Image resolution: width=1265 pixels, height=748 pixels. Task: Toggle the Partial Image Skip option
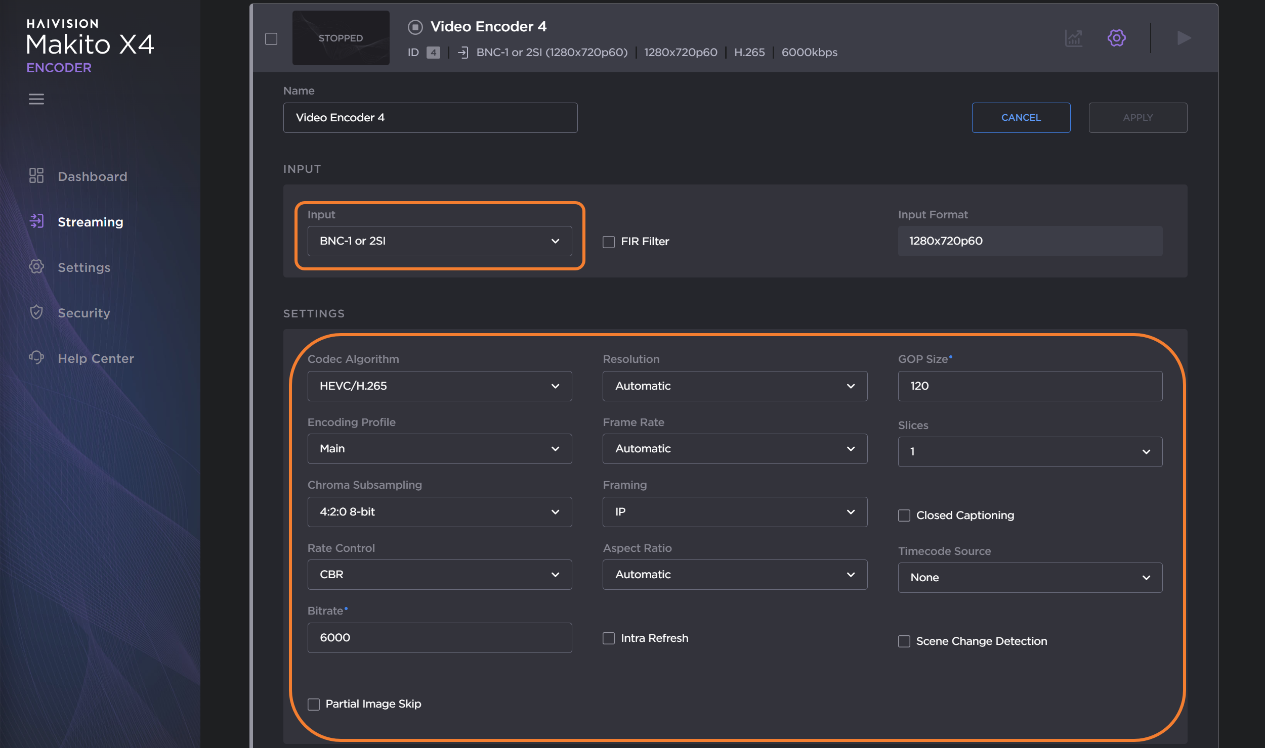tap(314, 704)
